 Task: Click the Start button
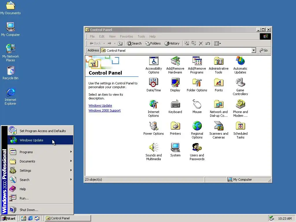(x=9, y=219)
